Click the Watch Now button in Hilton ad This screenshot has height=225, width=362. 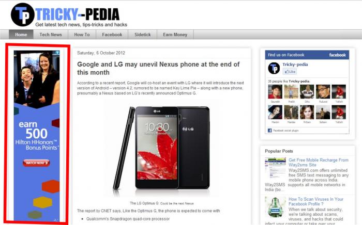point(36,163)
